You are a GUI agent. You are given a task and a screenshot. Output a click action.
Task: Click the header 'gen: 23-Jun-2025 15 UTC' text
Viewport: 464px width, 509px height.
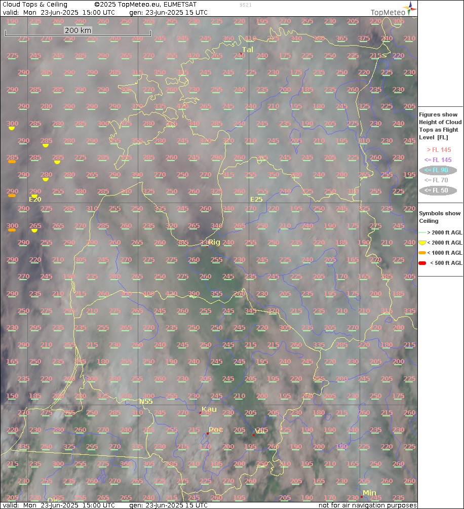coord(168,13)
